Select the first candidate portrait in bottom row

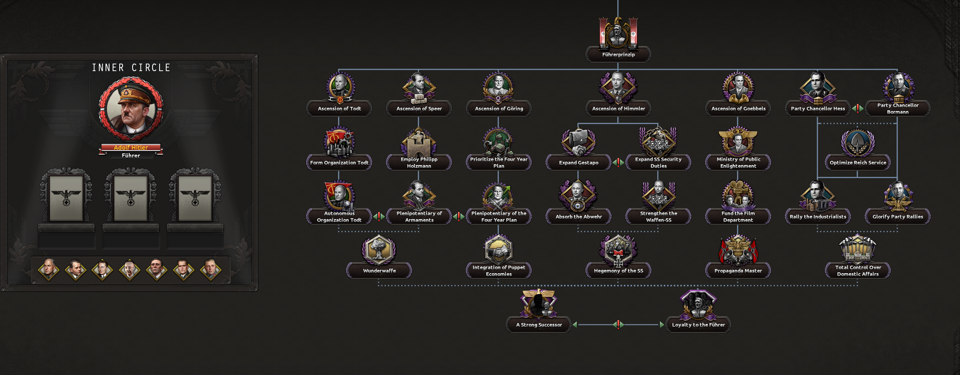point(49,269)
